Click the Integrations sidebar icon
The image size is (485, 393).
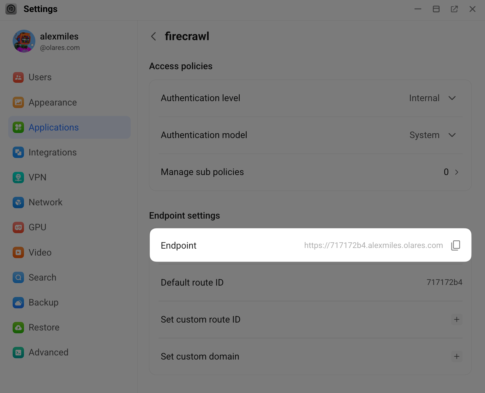click(x=18, y=152)
